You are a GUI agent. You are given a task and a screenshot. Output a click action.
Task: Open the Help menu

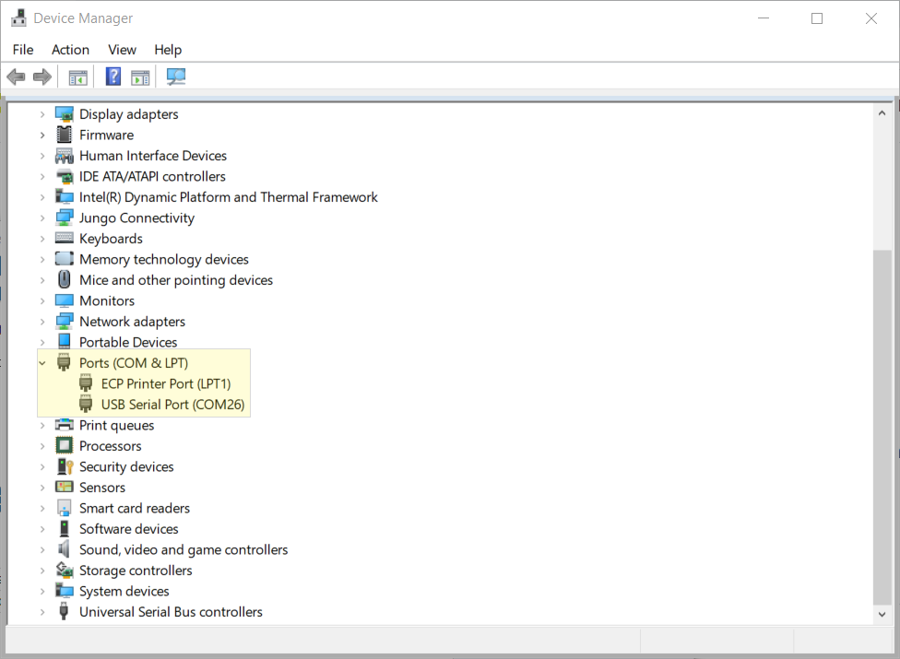[168, 50]
